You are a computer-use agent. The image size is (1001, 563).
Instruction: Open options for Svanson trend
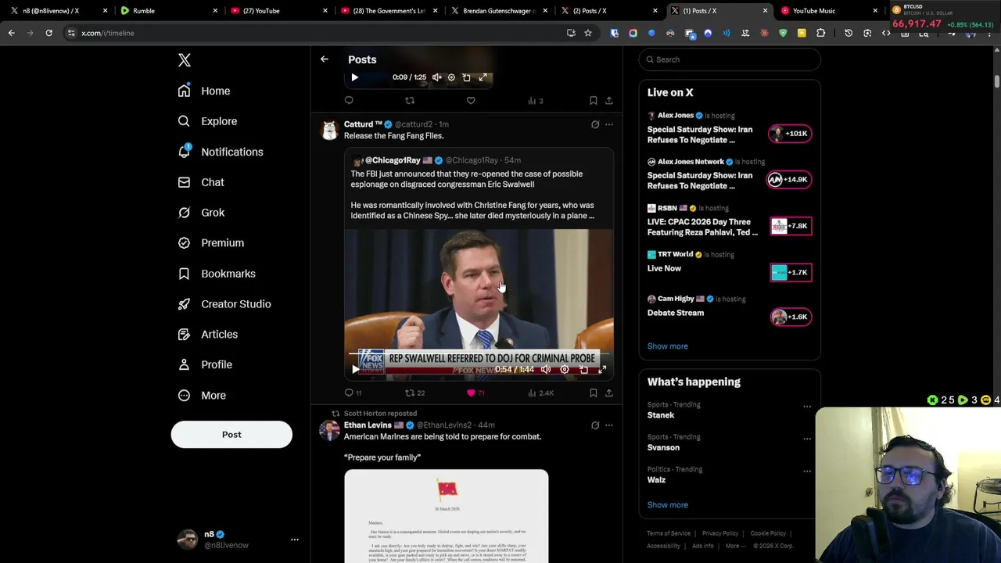[x=807, y=439]
